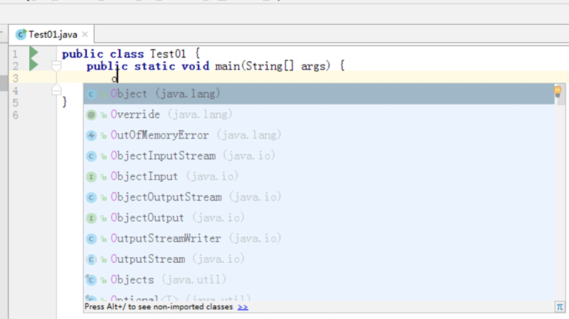
Task: Collapse the main method fold marker on line 2
Action: point(56,65)
